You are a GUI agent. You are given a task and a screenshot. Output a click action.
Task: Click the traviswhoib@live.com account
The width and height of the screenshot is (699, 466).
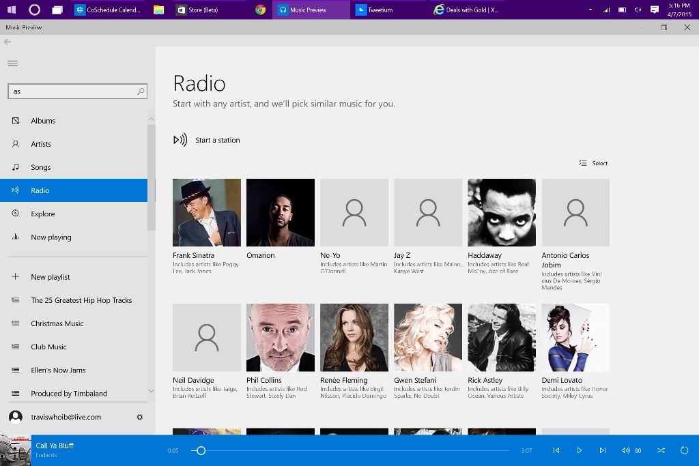coord(66,417)
